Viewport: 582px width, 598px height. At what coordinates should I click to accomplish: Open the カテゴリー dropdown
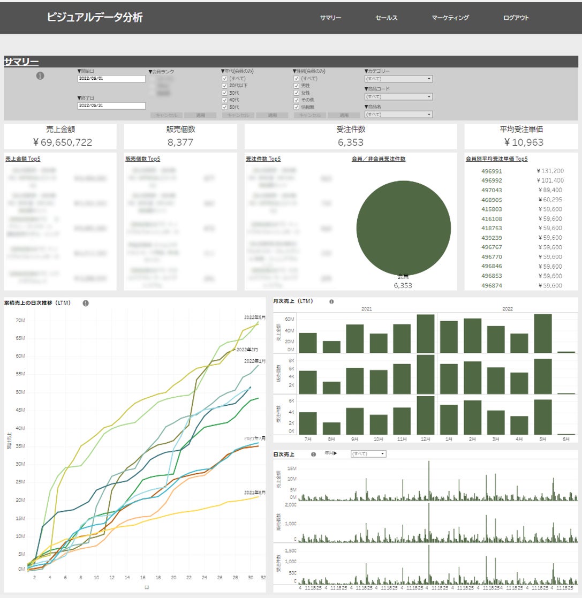(398, 79)
